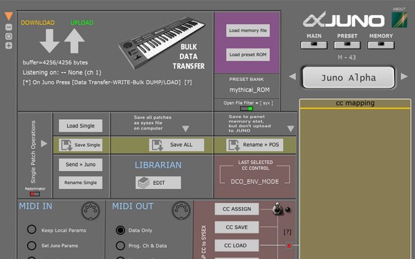
Task: Toggle the Open File Filter green switch
Action: (x=247, y=109)
